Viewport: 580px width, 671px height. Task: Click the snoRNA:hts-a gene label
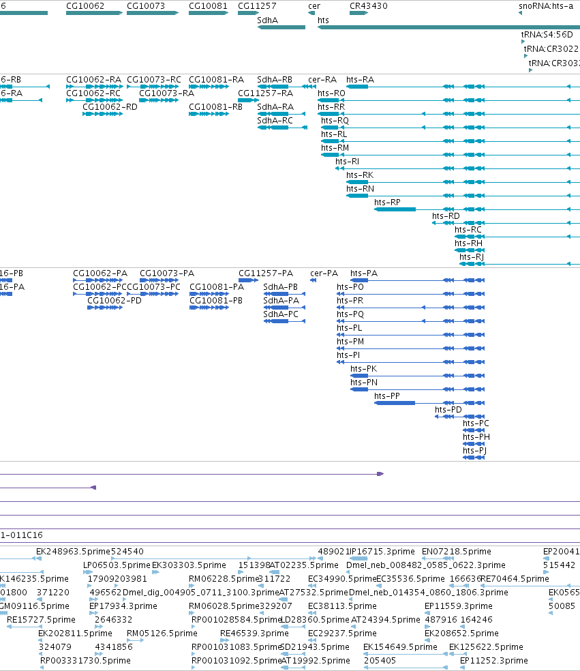tap(546, 6)
